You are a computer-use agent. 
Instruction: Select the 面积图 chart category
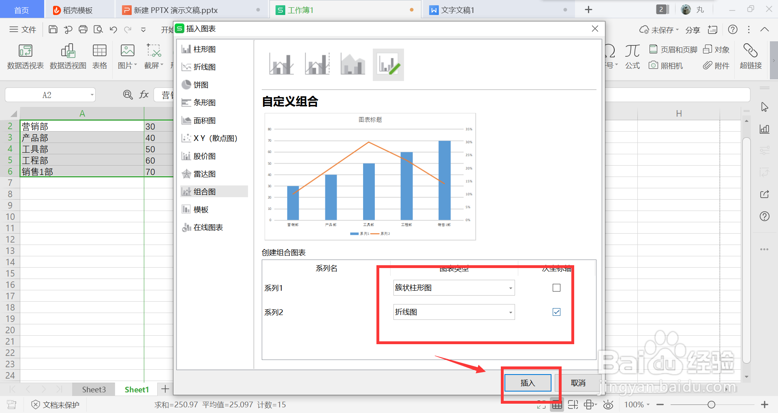click(x=214, y=121)
